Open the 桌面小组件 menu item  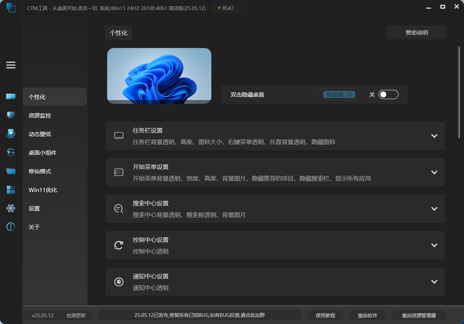(55, 153)
